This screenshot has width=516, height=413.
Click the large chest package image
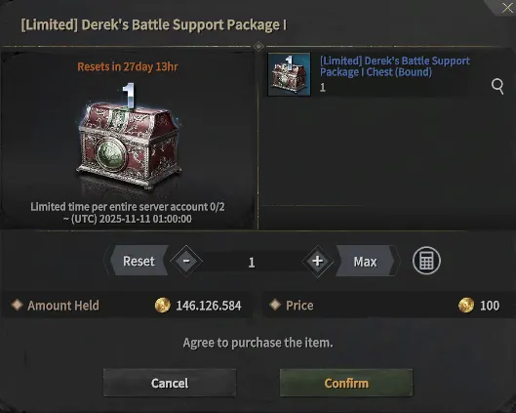129,139
